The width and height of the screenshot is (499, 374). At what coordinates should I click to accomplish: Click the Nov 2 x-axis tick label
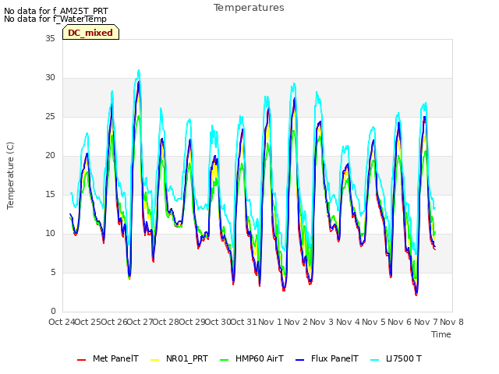click(296, 322)
